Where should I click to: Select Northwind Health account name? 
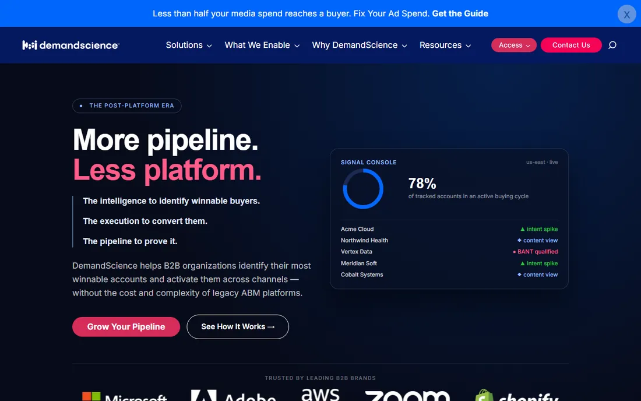[x=364, y=240]
